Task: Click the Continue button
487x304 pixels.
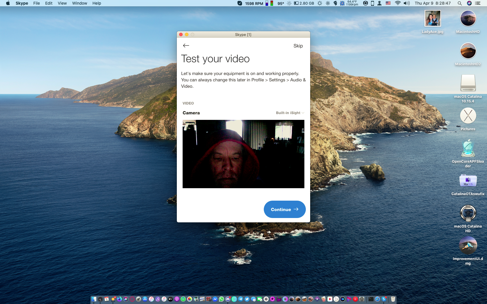Action: (x=285, y=209)
